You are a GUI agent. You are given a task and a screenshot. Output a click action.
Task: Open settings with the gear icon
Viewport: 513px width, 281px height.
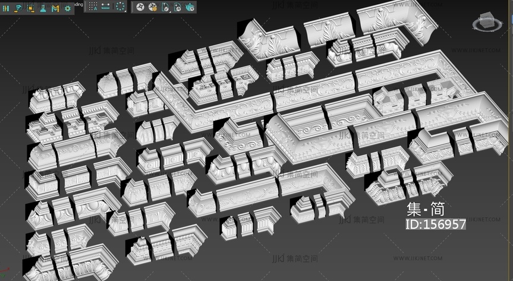[67, 8]
